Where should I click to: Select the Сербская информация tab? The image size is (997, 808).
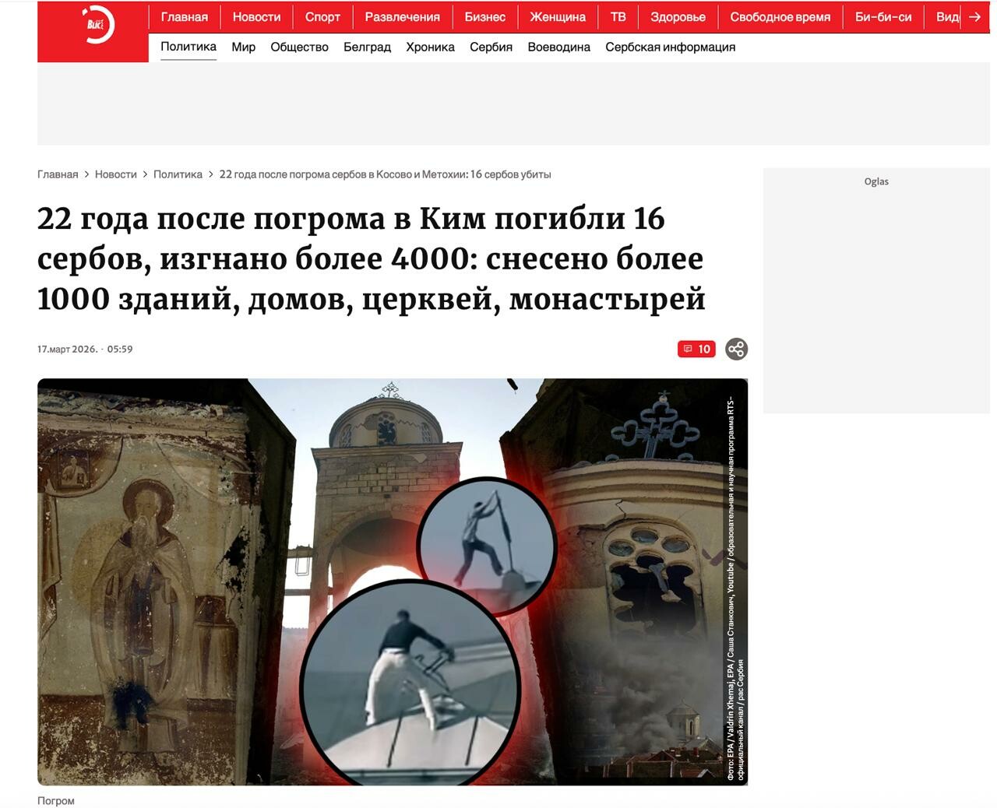[670, 47]
